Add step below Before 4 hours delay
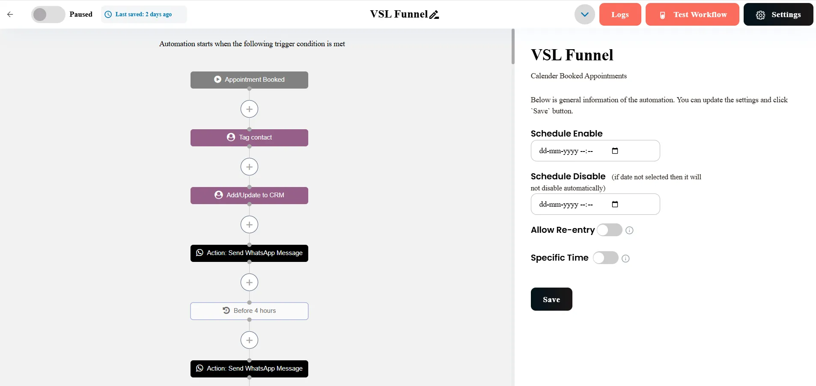Screen dimensions: 816x386 pyautogui.click(x=249, y=340)
